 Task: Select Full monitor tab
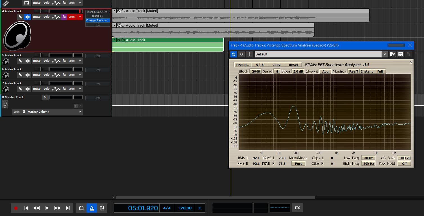click(380, 71)
